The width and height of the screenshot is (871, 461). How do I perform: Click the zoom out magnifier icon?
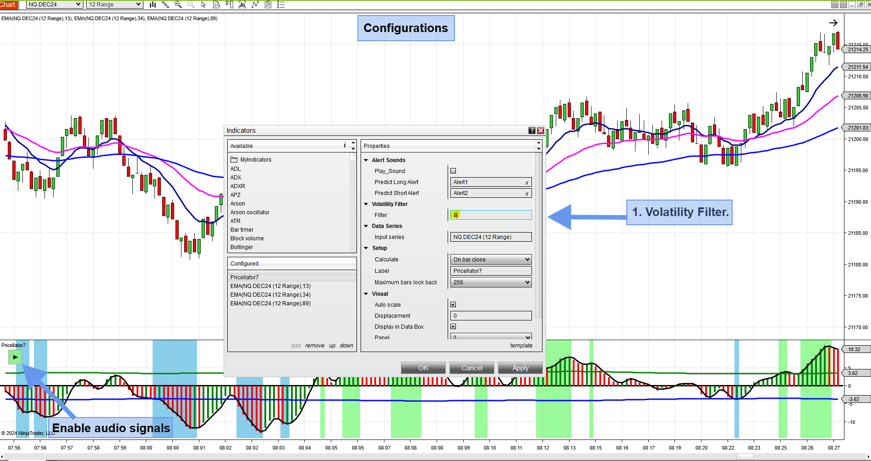click(x=191, y=5)
